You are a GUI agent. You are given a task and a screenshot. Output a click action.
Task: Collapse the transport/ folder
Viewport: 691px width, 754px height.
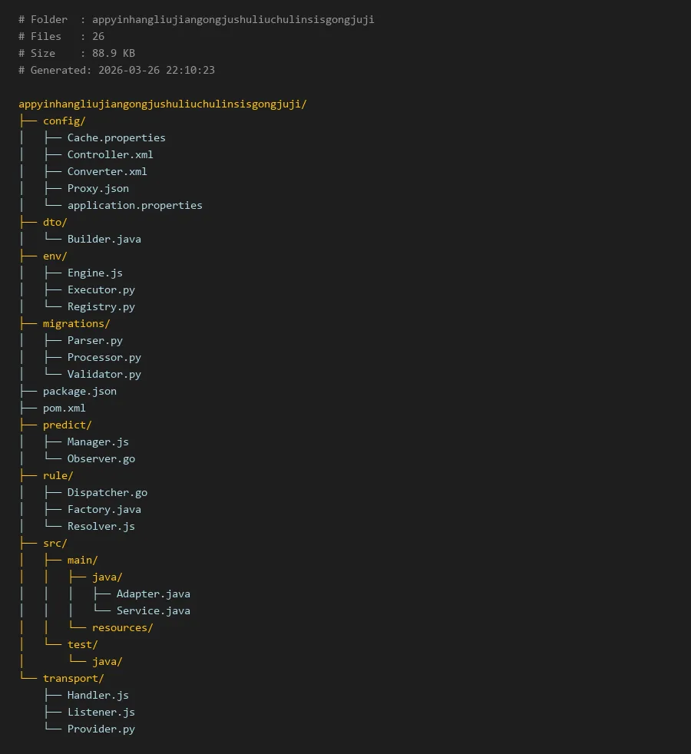pos(73,678)
